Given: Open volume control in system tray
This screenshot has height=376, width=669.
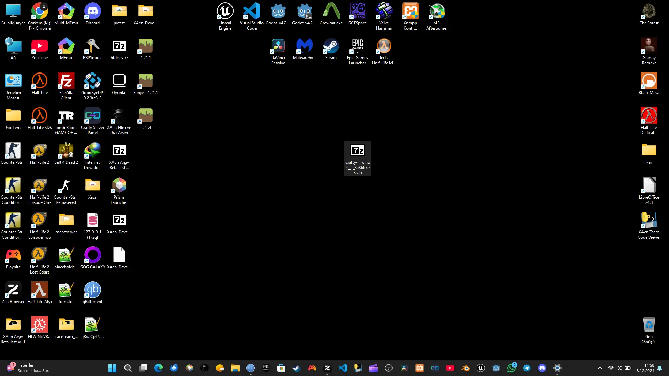Looking at the screenshot, I should pos(619,368).
